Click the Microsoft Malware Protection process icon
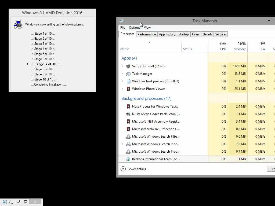Viewport: 275px width, 206px height. point(128,129)
